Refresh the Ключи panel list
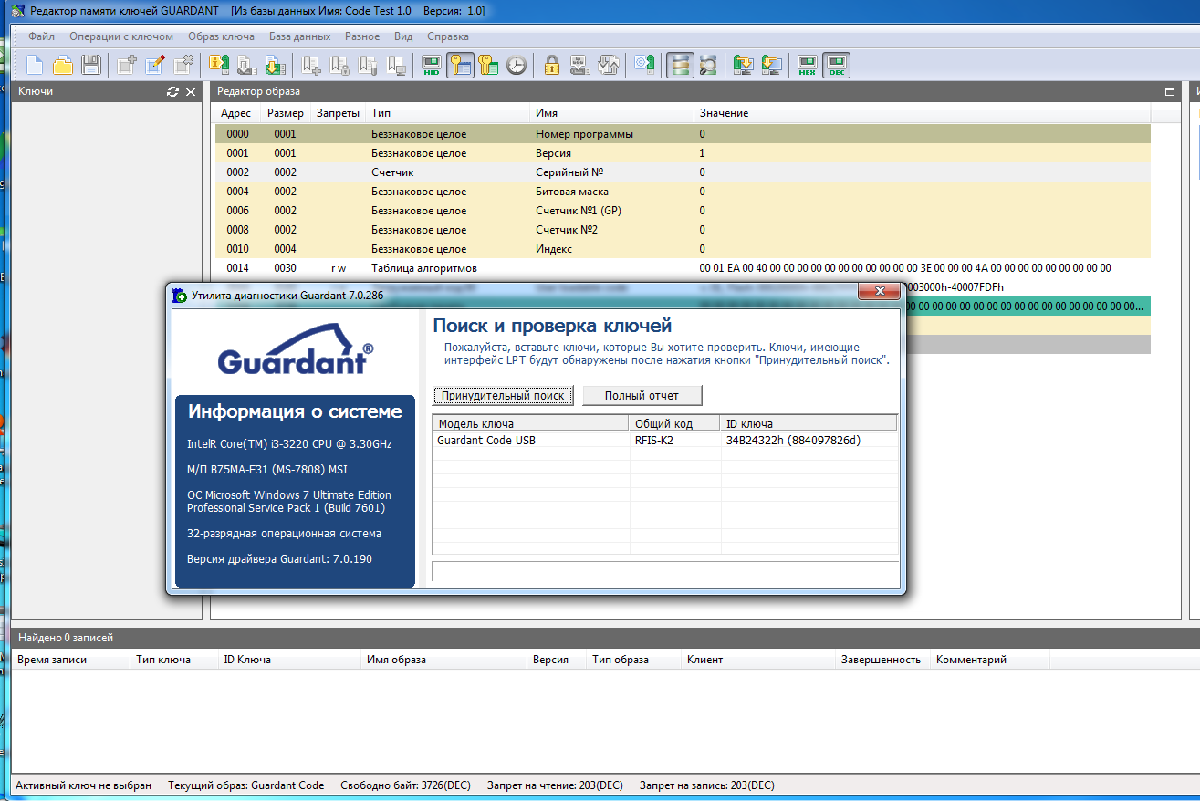 [x=172, y=92]
